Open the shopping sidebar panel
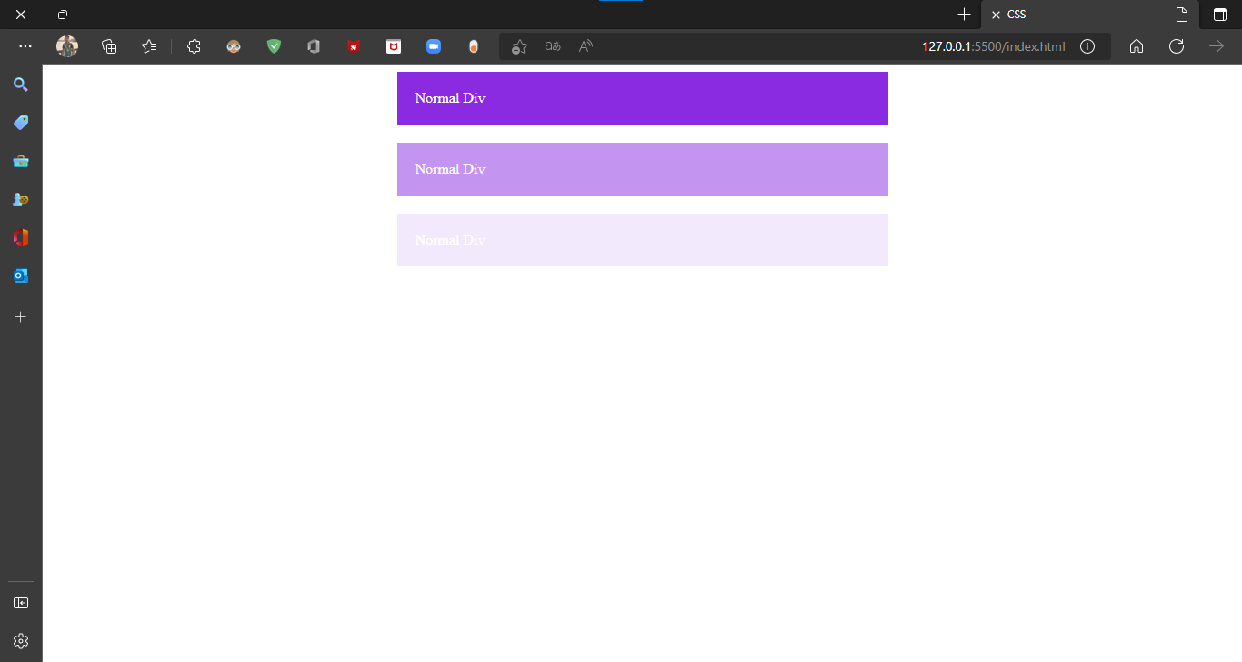The height and width of the screenshot is (662, 1242). pos(21,123)
